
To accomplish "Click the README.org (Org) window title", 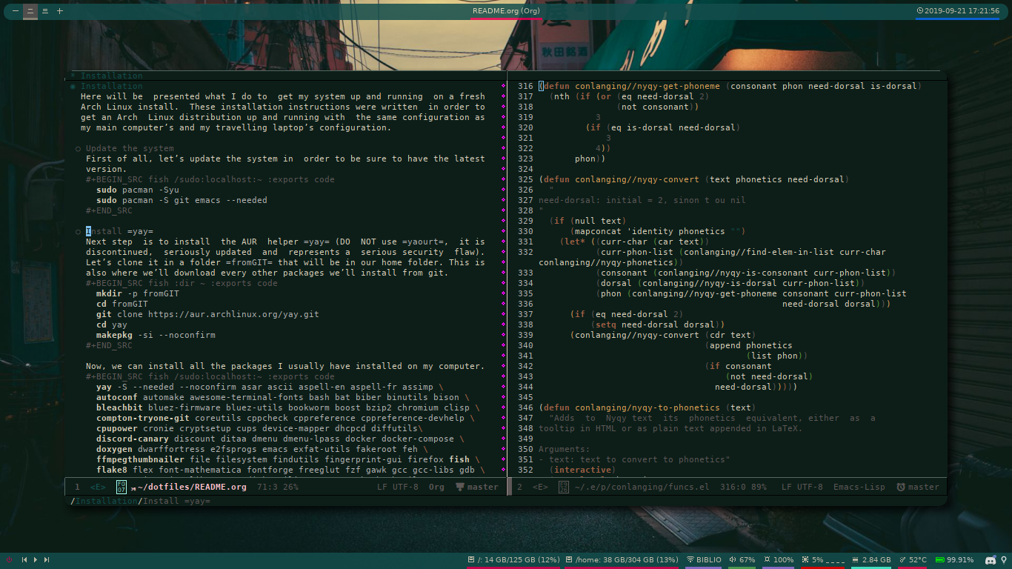I will (x=506, y=11).
